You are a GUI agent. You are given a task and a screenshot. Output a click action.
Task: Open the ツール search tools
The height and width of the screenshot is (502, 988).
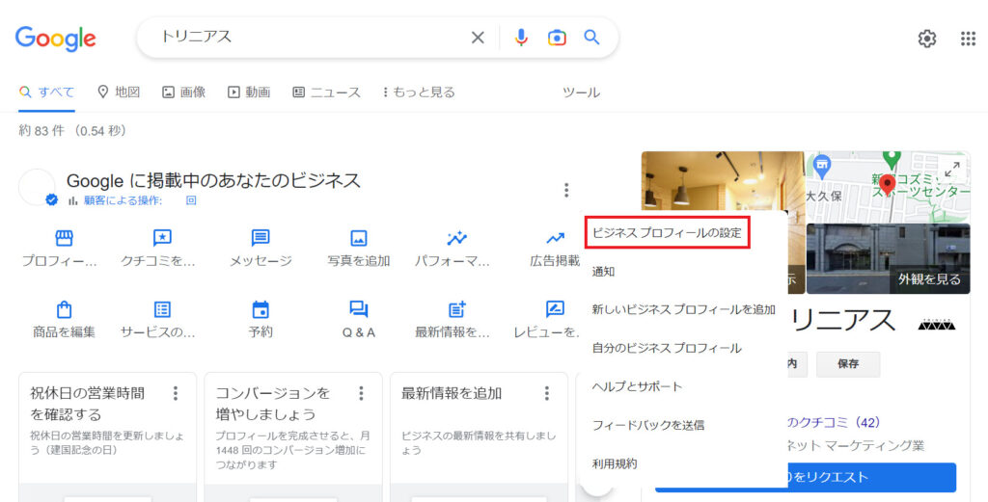(581, 92)
